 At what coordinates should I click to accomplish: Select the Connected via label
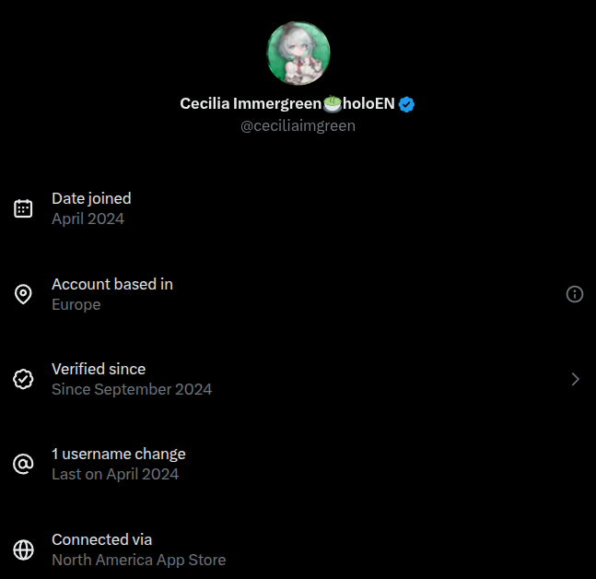(x=102, y=539)
